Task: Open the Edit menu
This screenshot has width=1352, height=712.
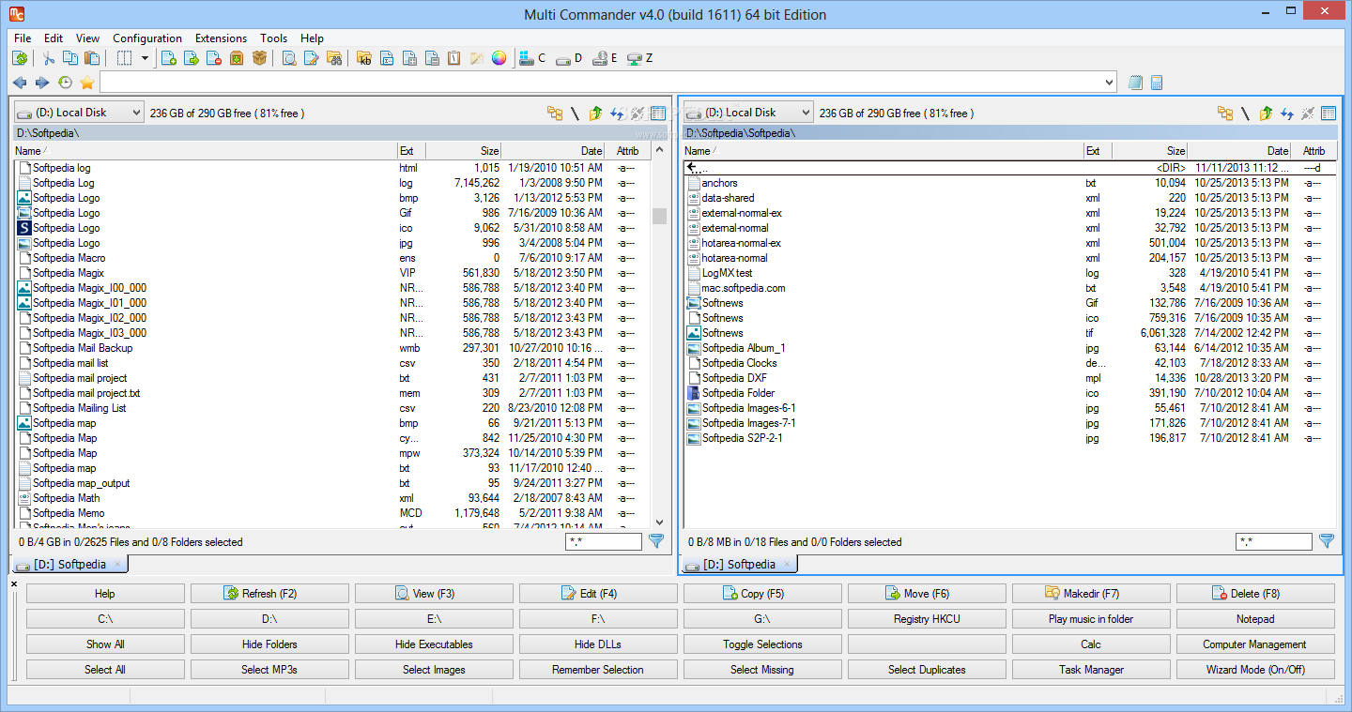Action: (54, 38)
